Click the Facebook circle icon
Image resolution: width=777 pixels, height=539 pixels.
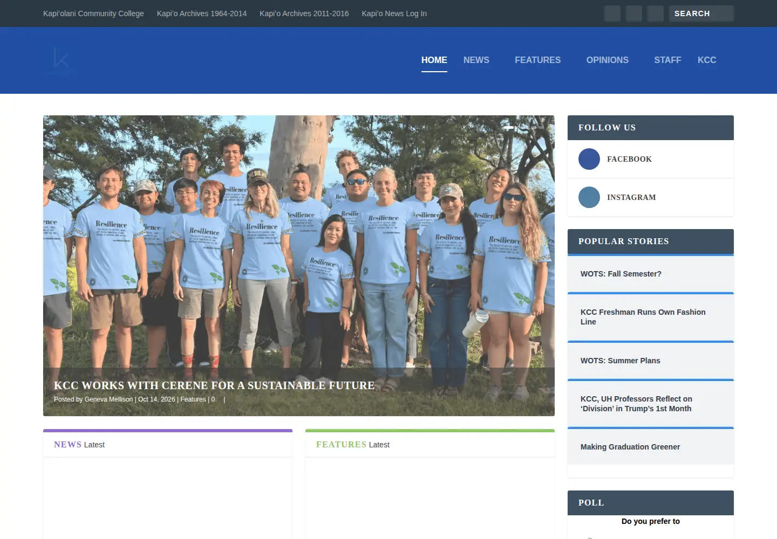(x=589, y=159)
